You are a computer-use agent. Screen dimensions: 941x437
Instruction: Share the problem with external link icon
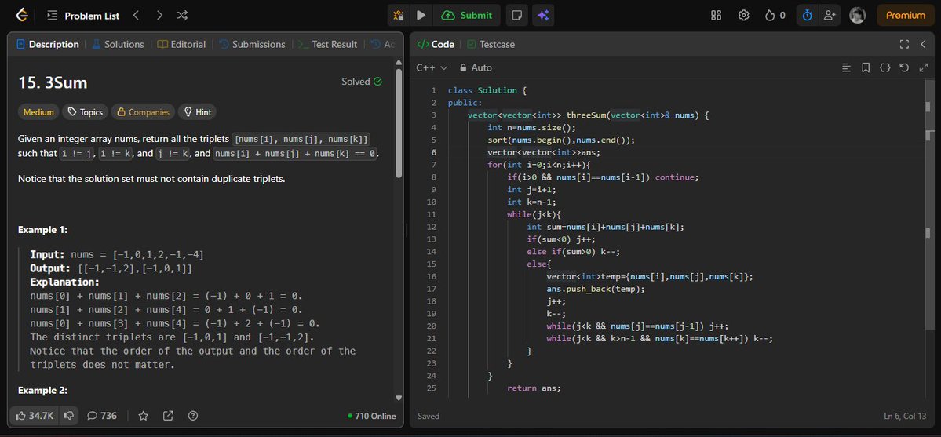coord(168,415)
